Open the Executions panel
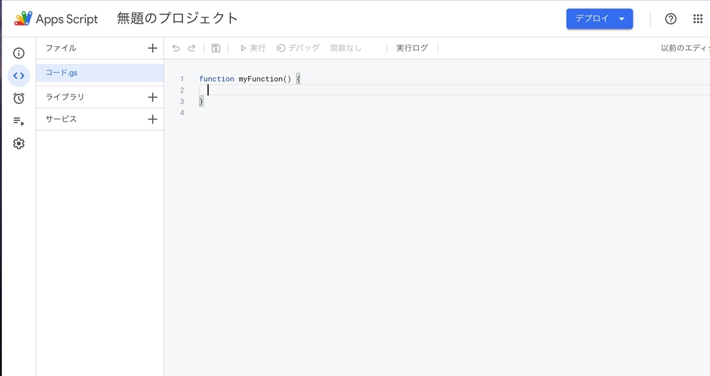Image resolution: width=710 pixels, height=376 pixels. point(18,121)
